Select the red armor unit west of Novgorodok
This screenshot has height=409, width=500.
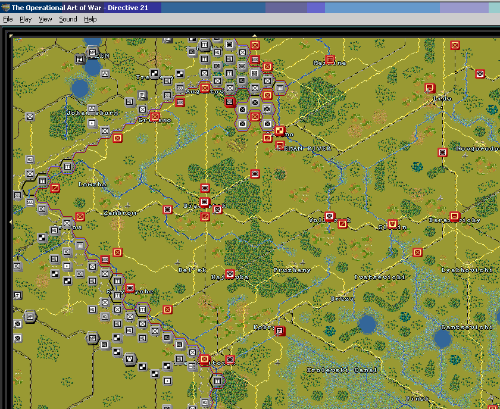pos(442,152)
